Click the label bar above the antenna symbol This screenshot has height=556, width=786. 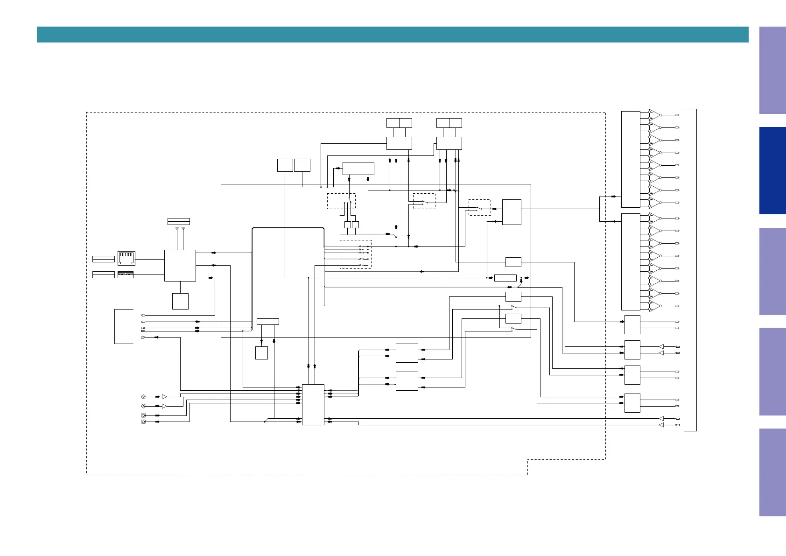(x=179, y=221)
